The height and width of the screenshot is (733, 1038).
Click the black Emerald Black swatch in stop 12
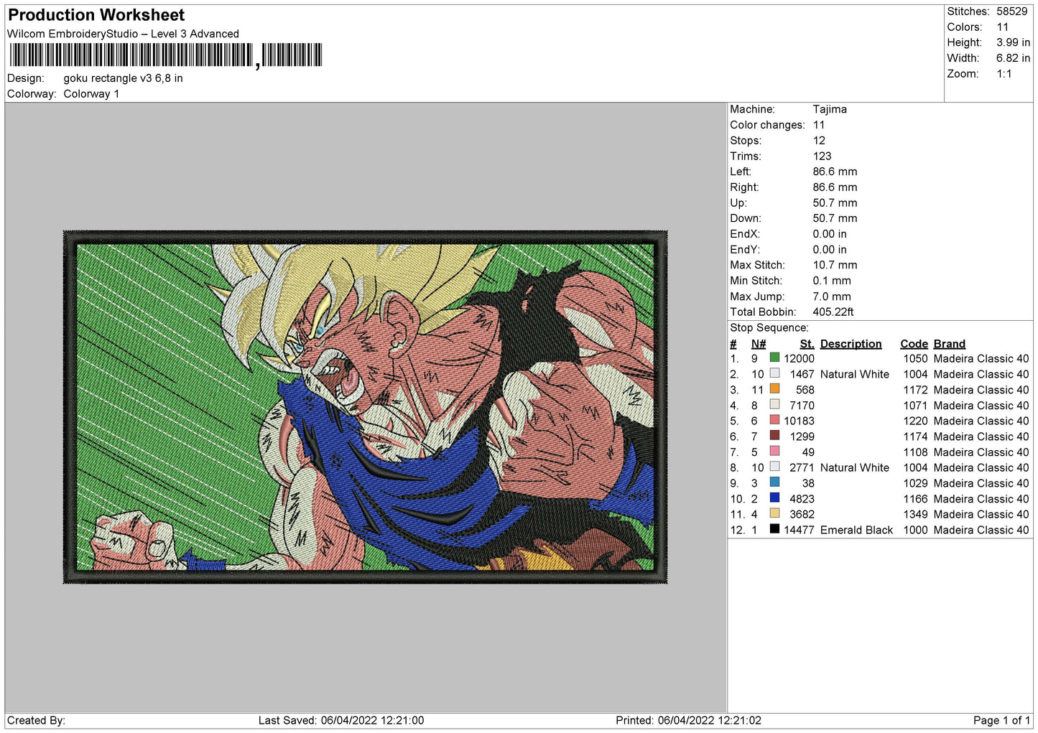pos(774,529)
